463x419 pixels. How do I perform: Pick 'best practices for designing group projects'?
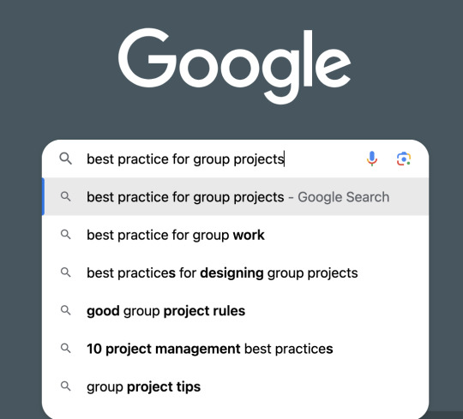[x=235, y=272]
